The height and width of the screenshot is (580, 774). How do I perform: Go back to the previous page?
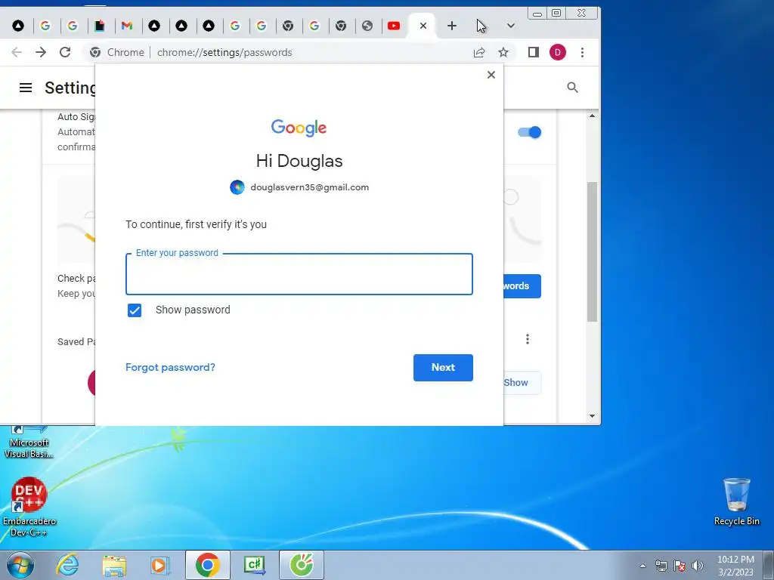coord(17,52)
